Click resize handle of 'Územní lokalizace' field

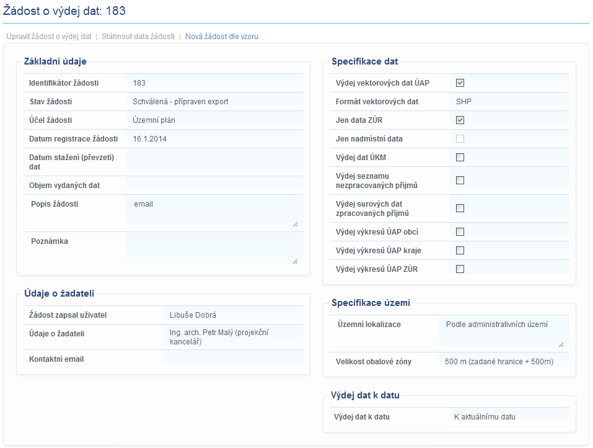[561, 344]
